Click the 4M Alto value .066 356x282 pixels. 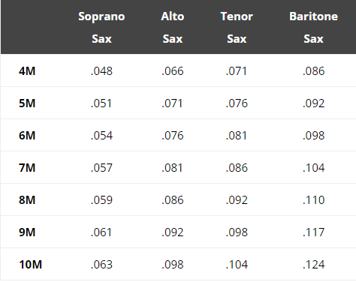pos(173,71)
